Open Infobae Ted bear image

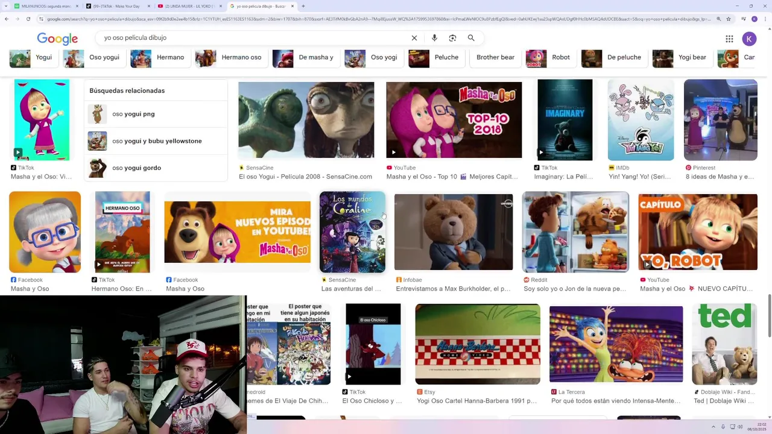454,232
